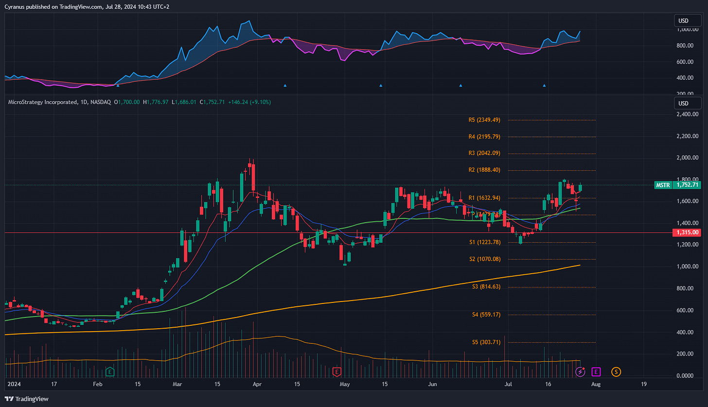Click the S3 (814.63) pivot label
The image size is (708, 407).
(x=486, y=287)
